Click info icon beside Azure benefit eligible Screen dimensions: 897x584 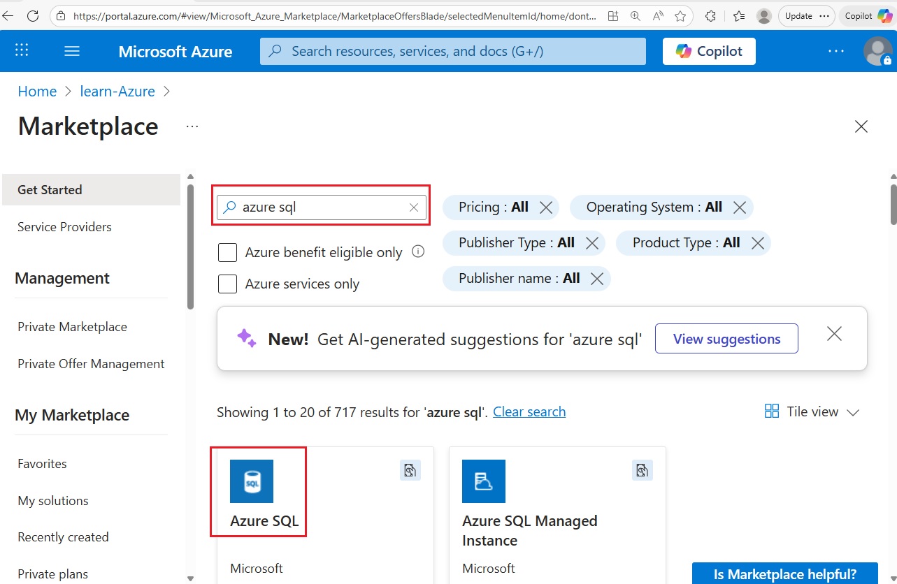(418, 251)
